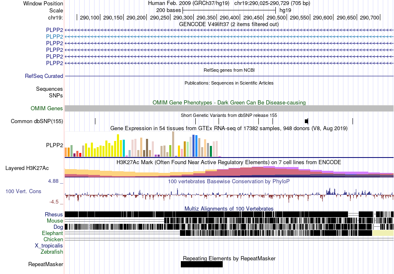Screen dimensions: 394x274
Task: Click the 'H3K27Ac Mark' track title
Action: coord(229,162)
